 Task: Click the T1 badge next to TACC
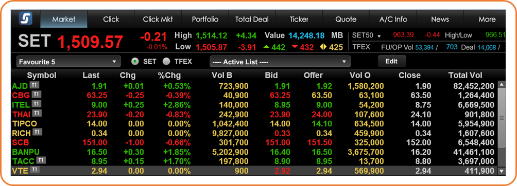click(x=41, y=160)
